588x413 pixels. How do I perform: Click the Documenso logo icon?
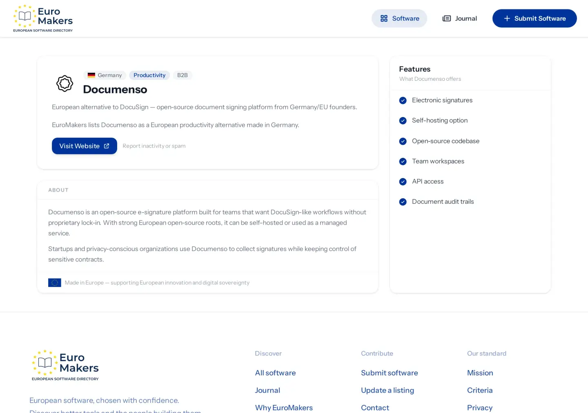[x=65, y=84]
